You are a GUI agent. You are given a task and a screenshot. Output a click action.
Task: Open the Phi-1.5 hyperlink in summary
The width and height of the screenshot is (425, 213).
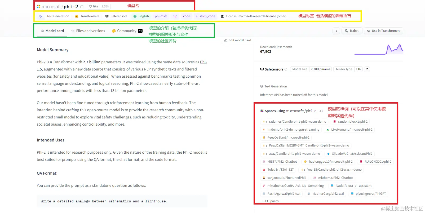coord(203,62)
